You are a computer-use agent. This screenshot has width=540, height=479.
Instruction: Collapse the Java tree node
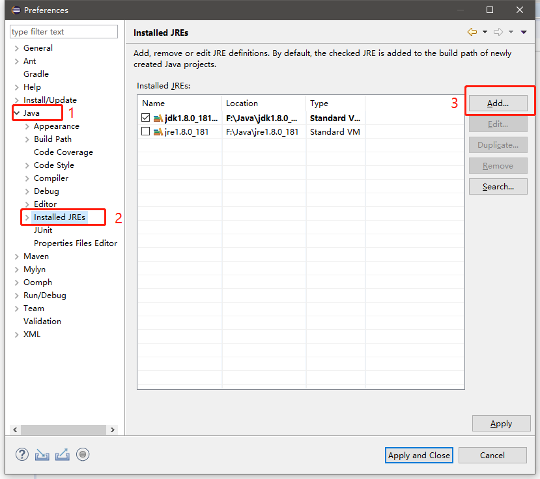tap(16, 113)
